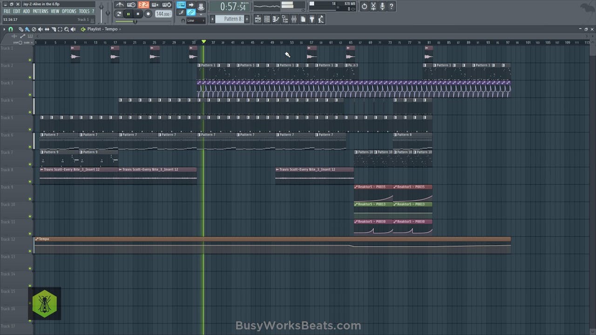Select the playlist Draw pencil tool

21,29
